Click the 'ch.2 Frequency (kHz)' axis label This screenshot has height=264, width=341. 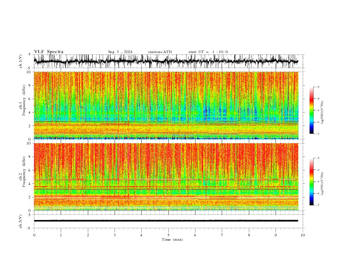(22, 171)
